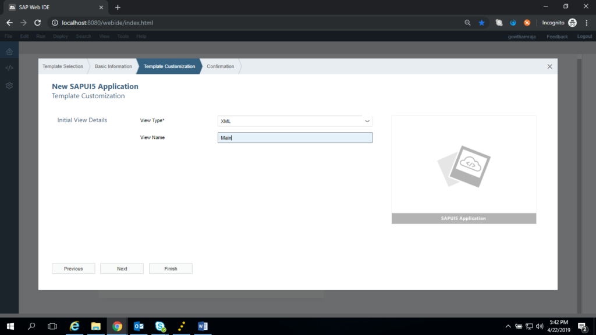Open the Windows notification center
The image size is (596, 335).
(583, 326)
